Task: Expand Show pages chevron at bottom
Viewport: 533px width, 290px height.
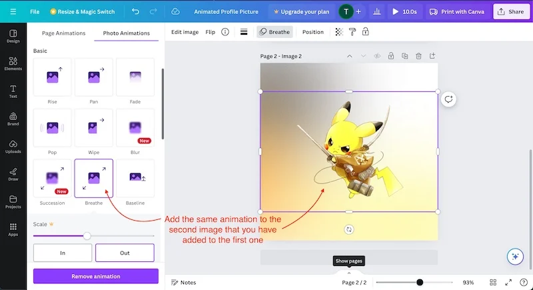Action: pyautogui.click(x=348, y=273)
